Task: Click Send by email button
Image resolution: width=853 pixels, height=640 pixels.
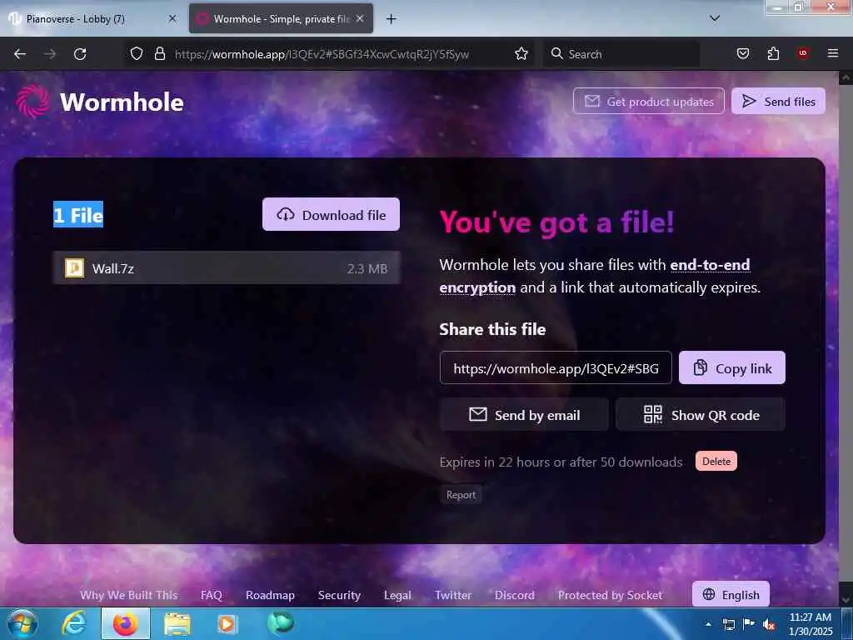Action: click(x=524, y=415)
